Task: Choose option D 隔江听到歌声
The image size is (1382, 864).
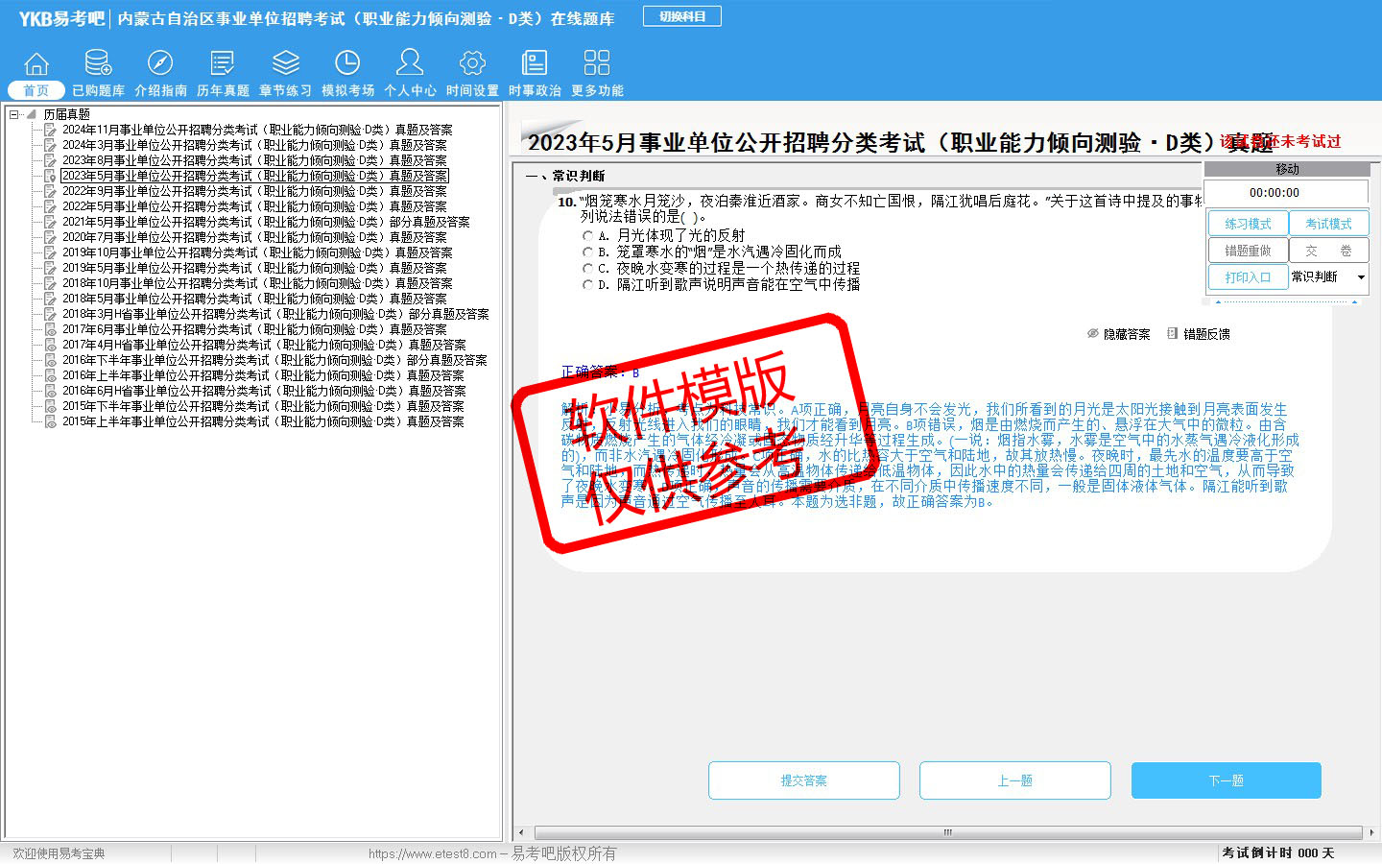Action: pyautogui.click(x=587, y=284)
